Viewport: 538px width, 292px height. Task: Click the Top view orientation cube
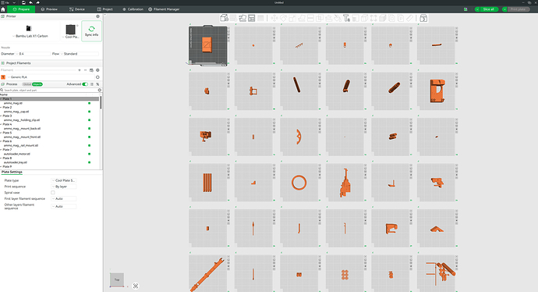pos(117,280)
